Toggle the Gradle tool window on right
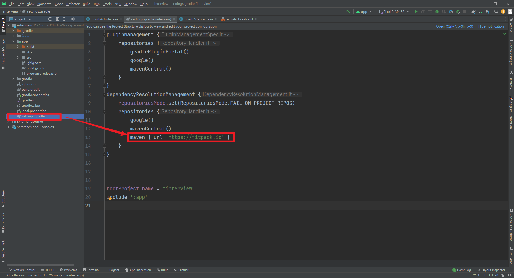Screen dimensions: 514x278 click(511, 25)
